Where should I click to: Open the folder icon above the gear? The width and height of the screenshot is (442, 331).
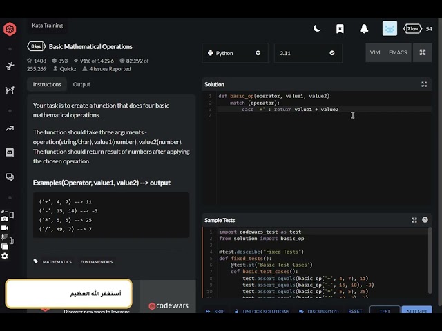coord(5,247)
